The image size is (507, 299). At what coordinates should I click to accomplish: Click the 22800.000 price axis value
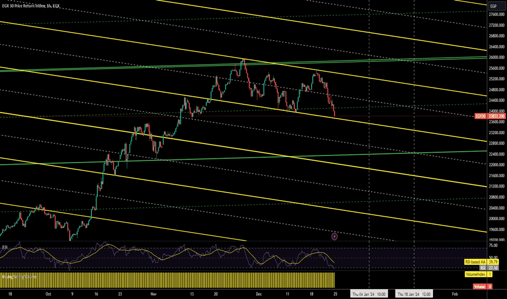coord(497,143)
